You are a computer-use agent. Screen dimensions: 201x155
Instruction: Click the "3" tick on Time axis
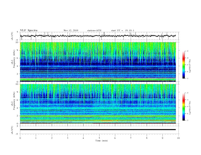[68, 138]
